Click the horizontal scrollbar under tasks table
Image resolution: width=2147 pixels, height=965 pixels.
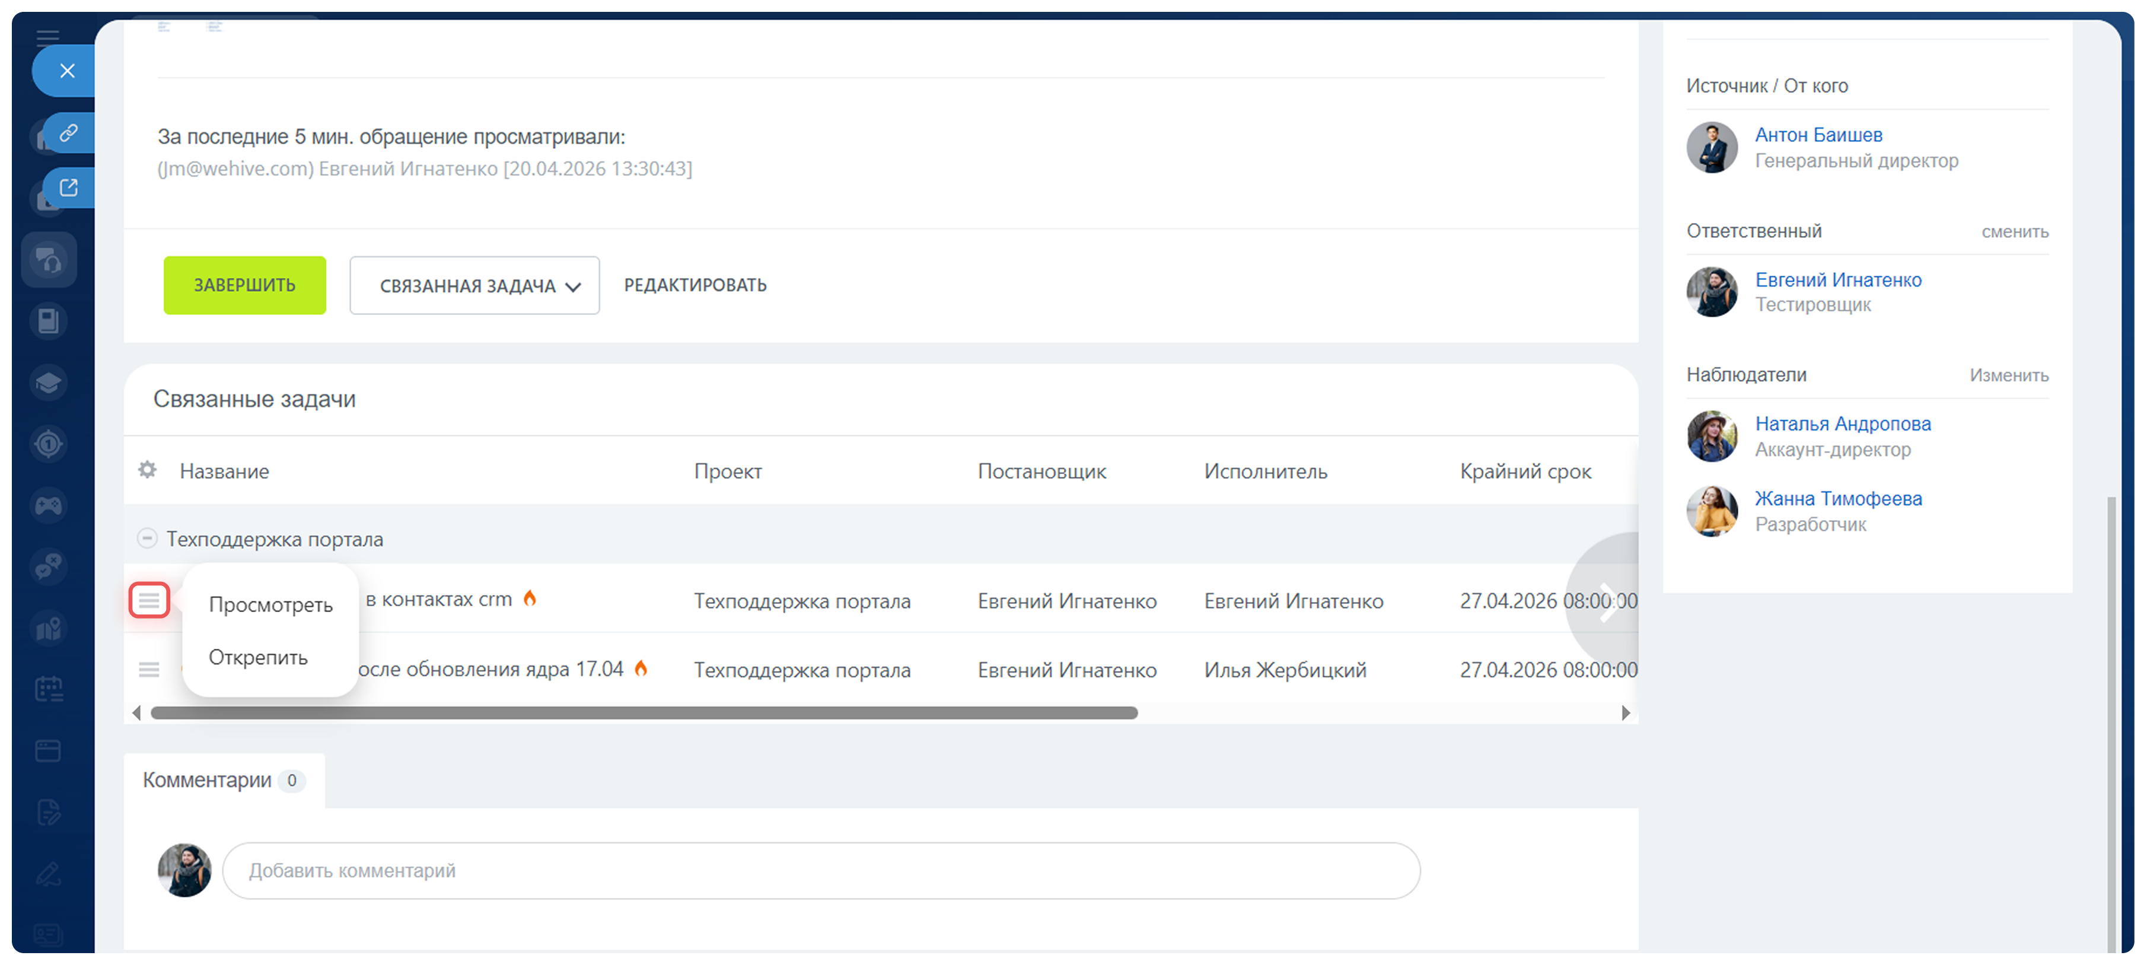point(644,712)
